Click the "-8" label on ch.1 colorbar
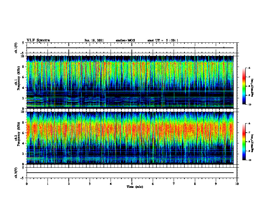This screenshot has height=206, width=267. click(x=249, y=86)
